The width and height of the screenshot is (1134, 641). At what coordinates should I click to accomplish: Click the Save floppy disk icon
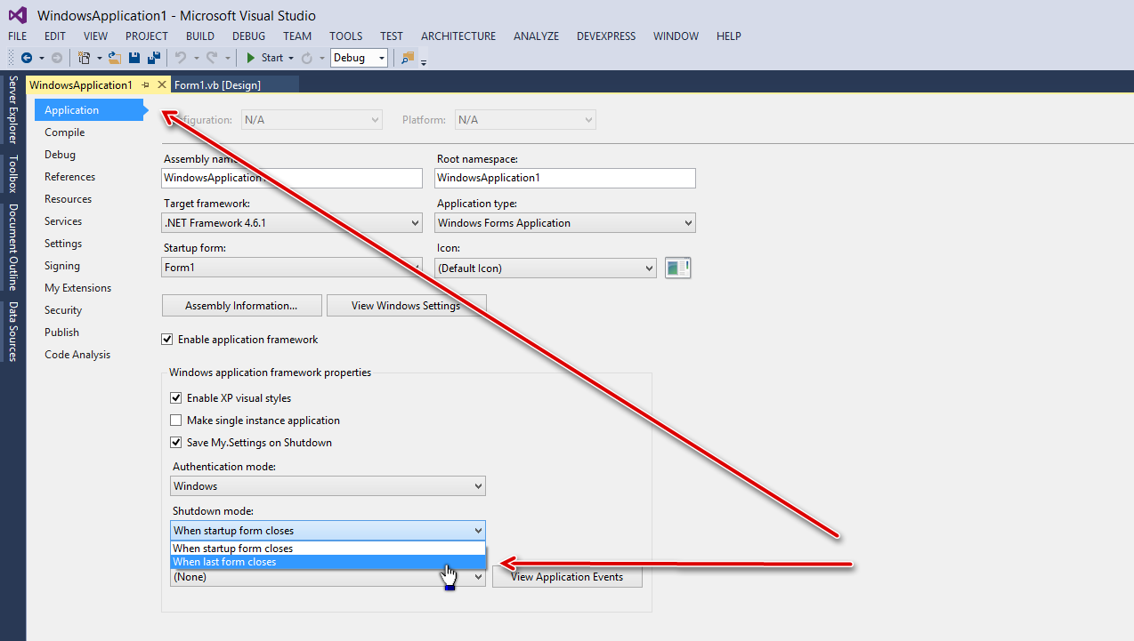(x=134, y=58)
